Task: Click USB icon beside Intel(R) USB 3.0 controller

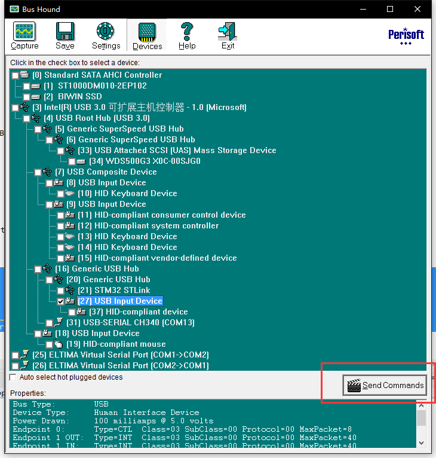Action: click(24, 107)
